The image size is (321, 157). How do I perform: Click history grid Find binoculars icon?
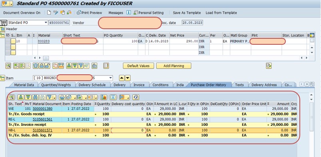click(36, 97)
